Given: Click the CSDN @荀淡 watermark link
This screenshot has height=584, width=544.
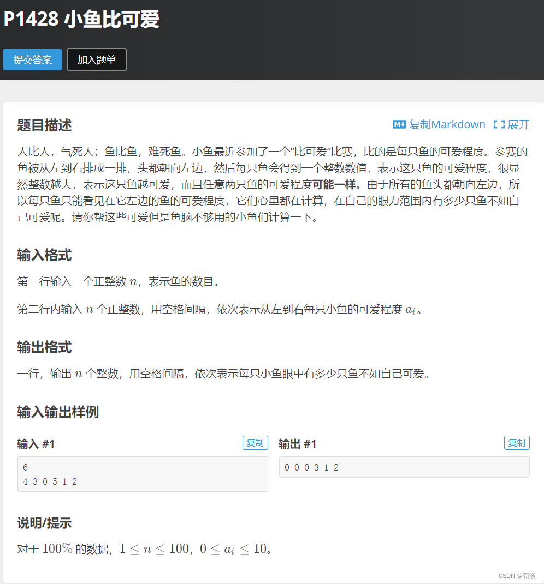Looking at the screenshot, I should click(518, 574).
